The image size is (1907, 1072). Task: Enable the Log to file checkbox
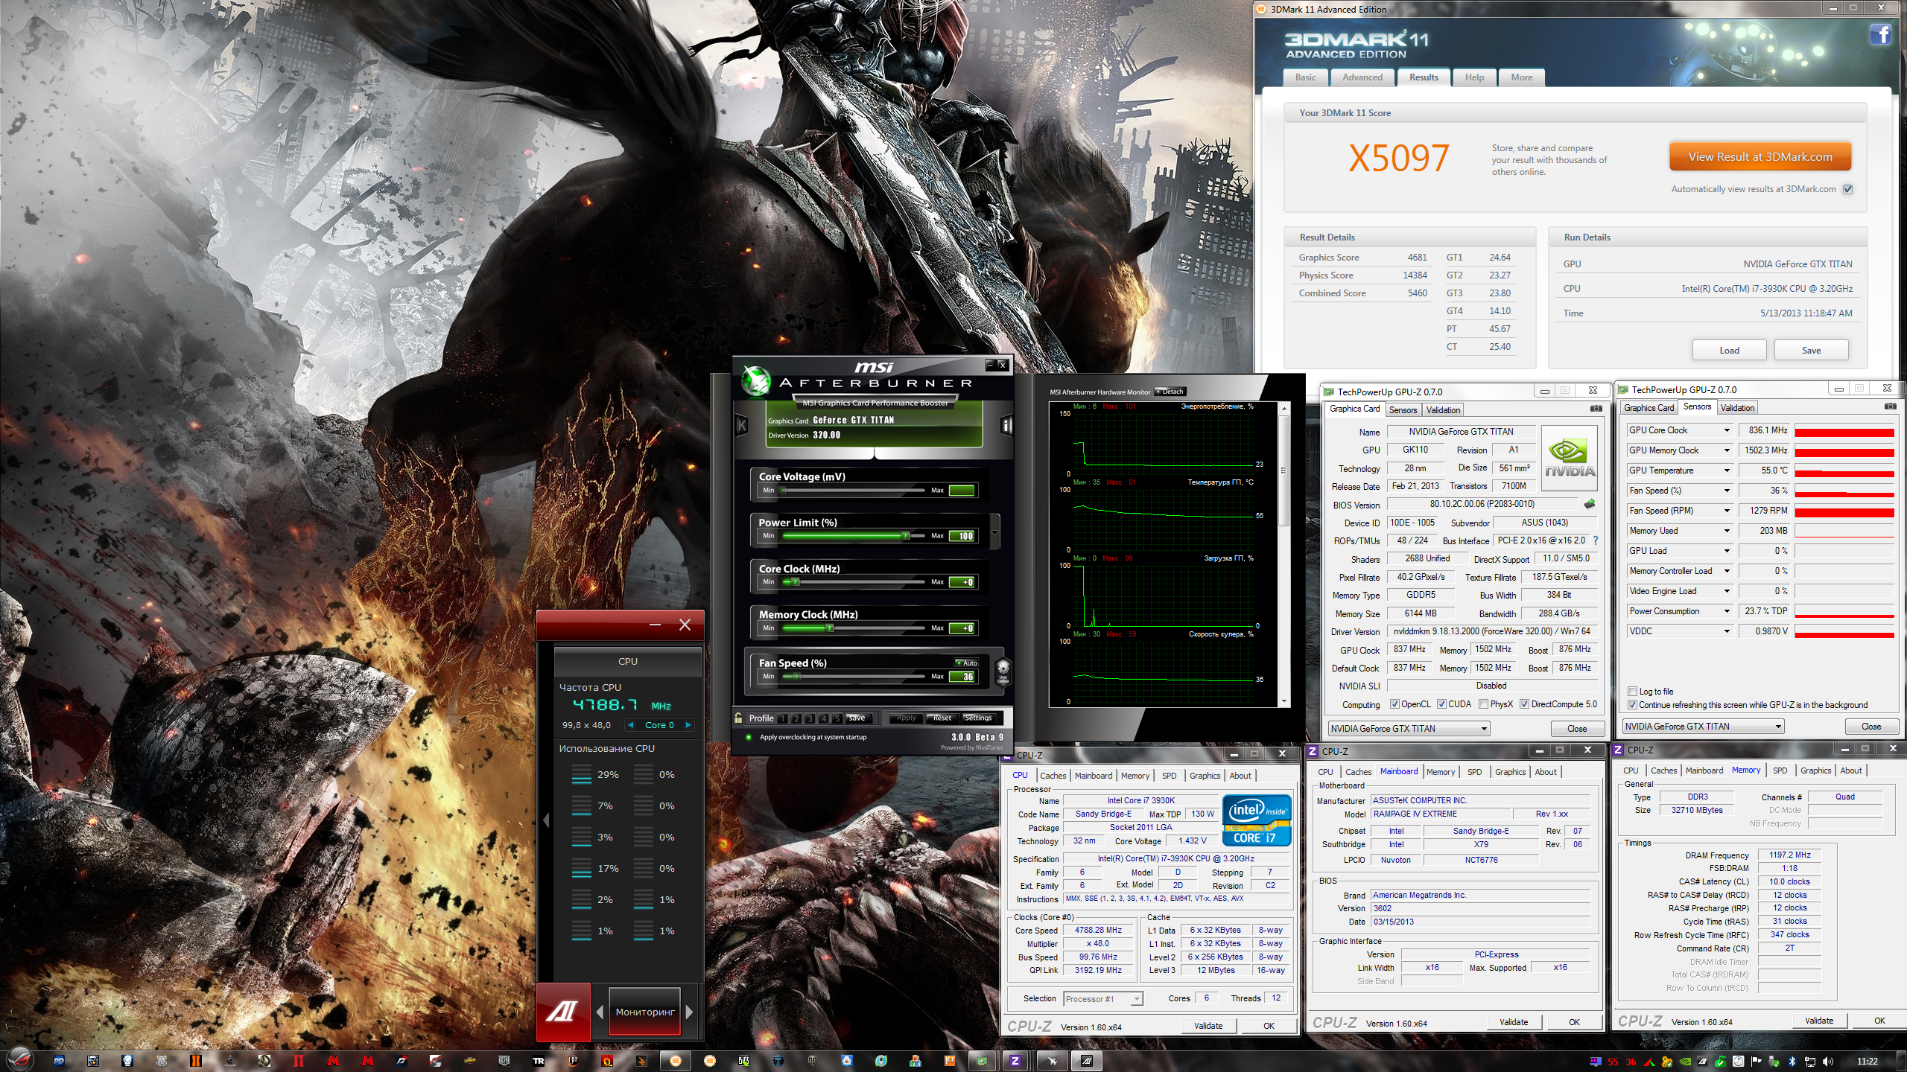coord(1632,691)
